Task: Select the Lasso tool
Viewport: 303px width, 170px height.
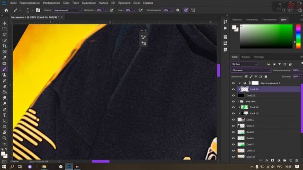Action: coord(4,34)
